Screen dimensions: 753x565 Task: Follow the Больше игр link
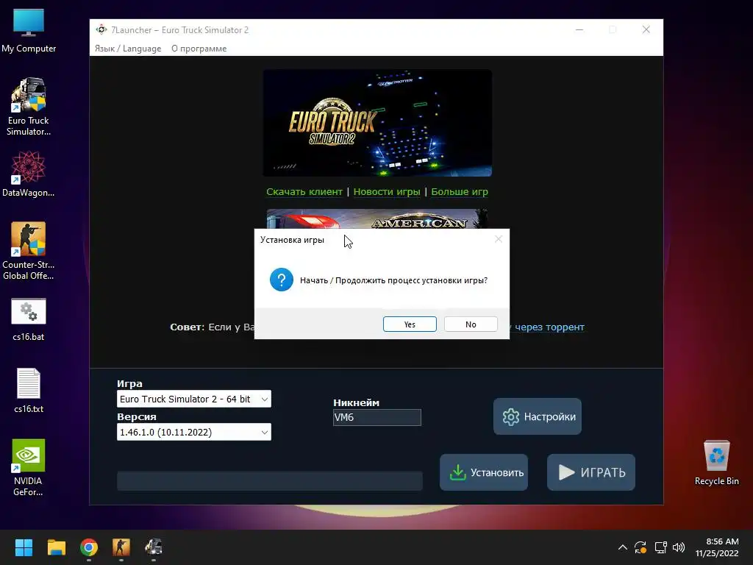[460, 192]
